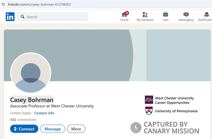212x139 pixels.
Task: Open the West Chester University logo
Action: (x=149, y=100)
